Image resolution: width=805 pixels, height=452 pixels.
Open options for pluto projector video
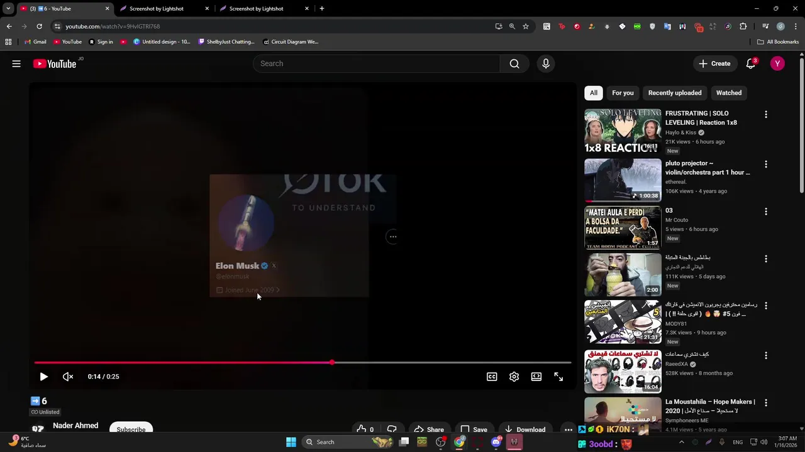(765, 164)
